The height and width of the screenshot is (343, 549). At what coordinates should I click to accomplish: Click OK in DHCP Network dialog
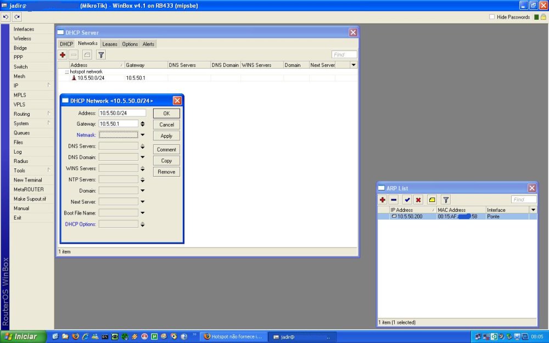[x=167, y=114]
